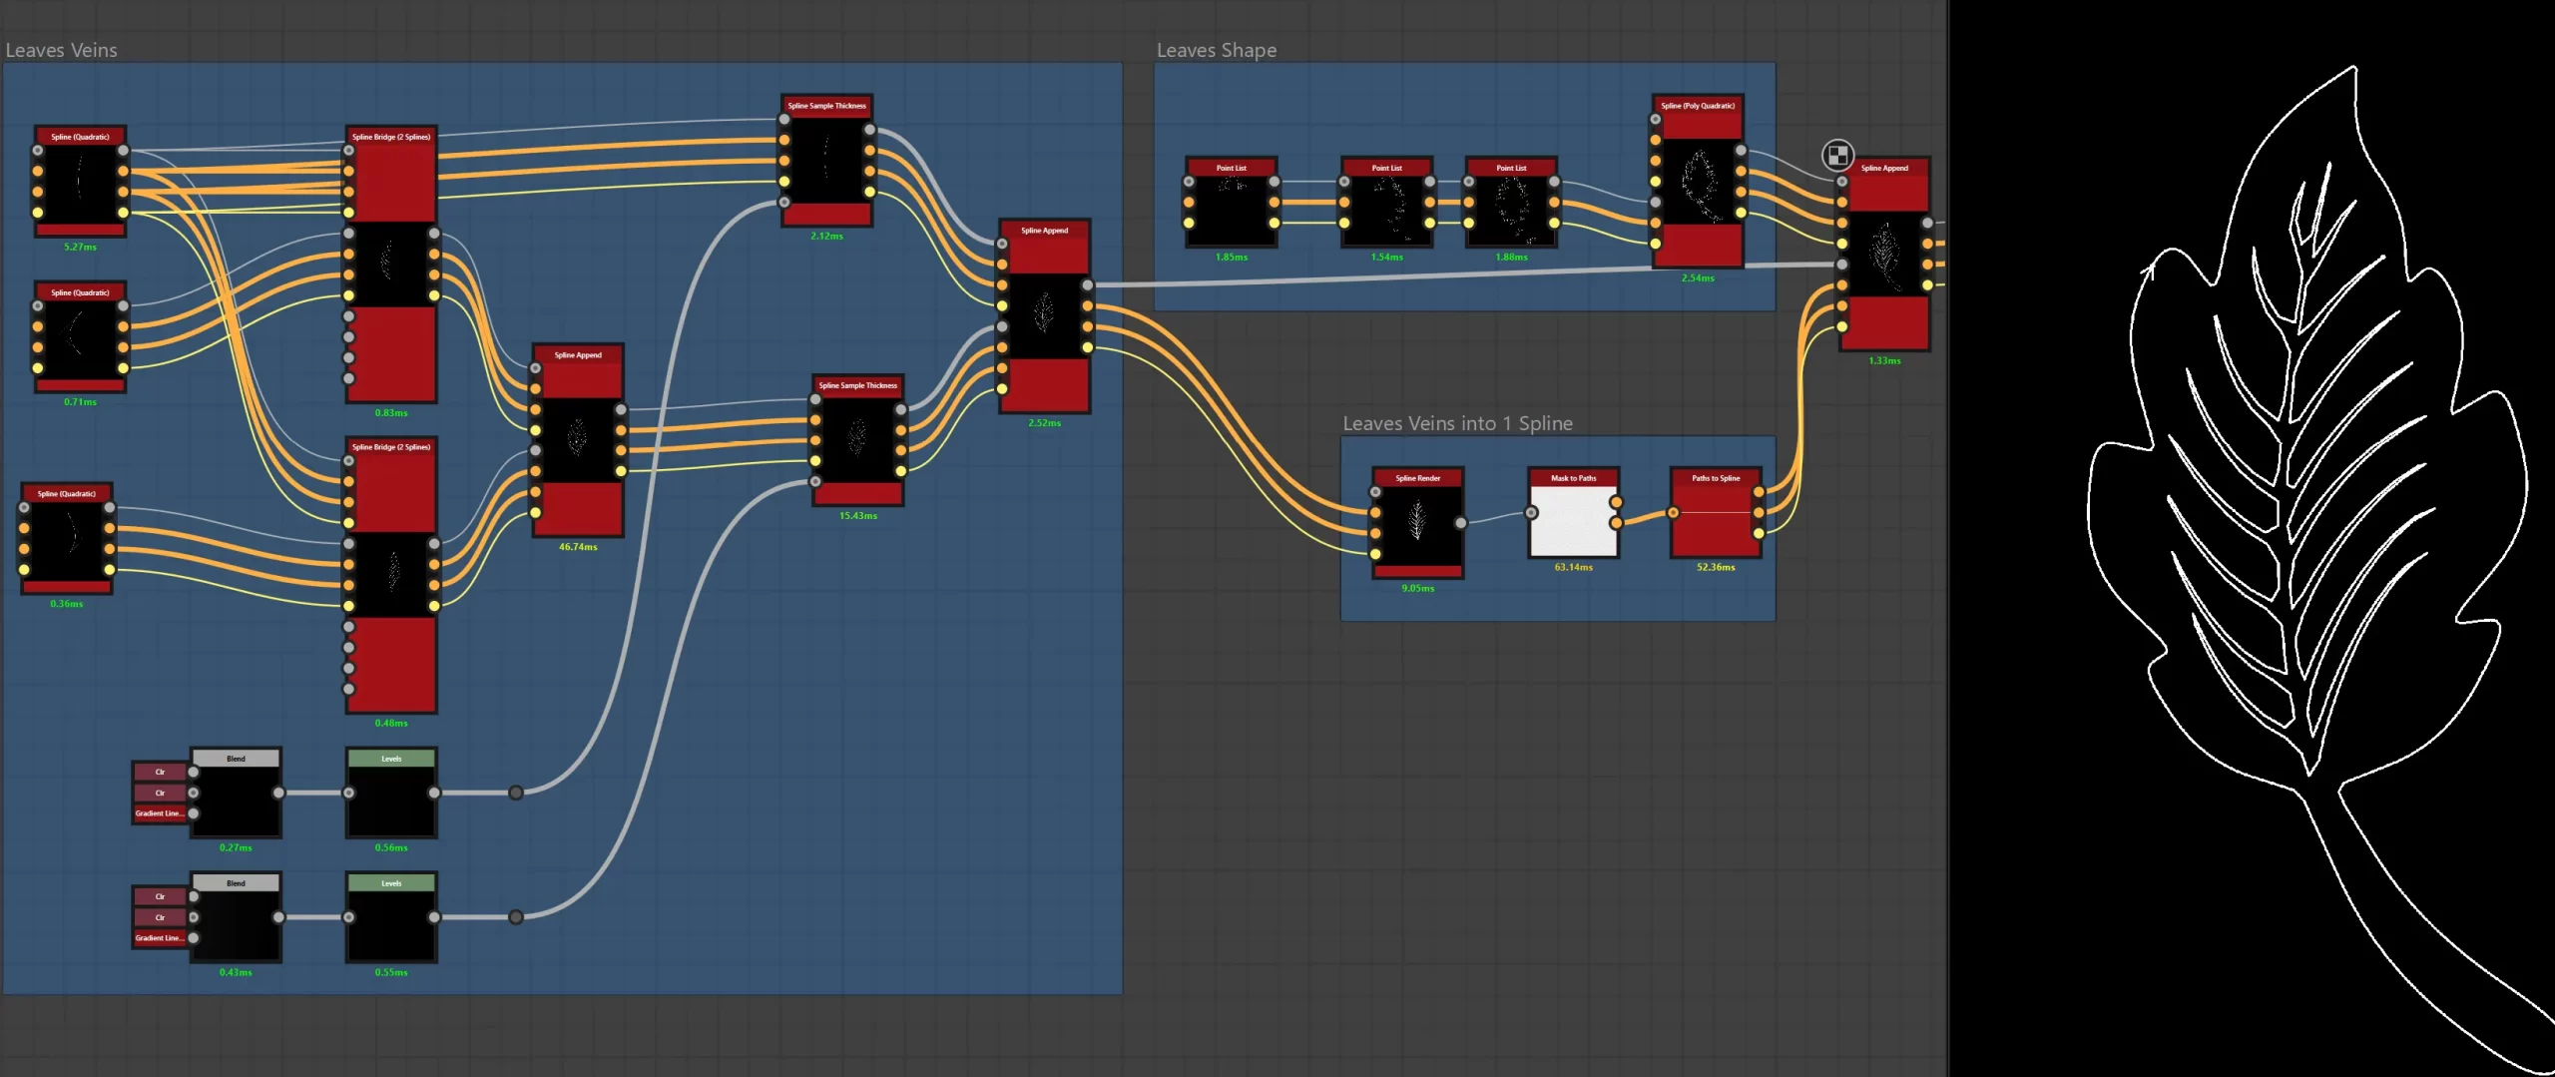Select the Spline Sample Thickness node timed 2.12ms
Image resolution: width=2555 pixels, height=1077 pixels.
(x=826, y=161)
